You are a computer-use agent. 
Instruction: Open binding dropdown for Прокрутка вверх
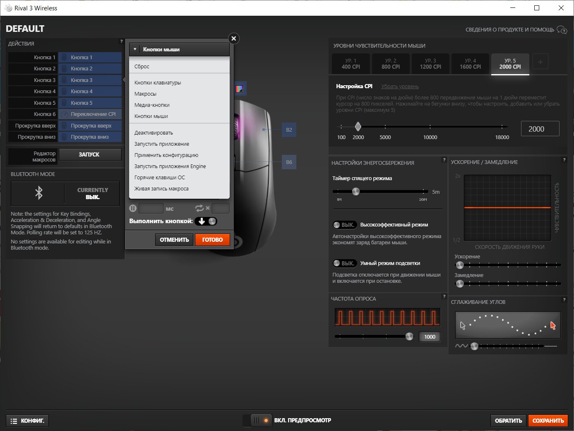point(90,125)
